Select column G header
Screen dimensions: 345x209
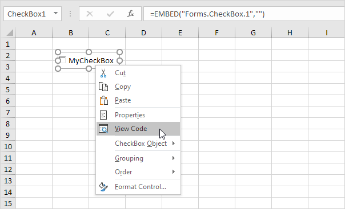[253, 33]
